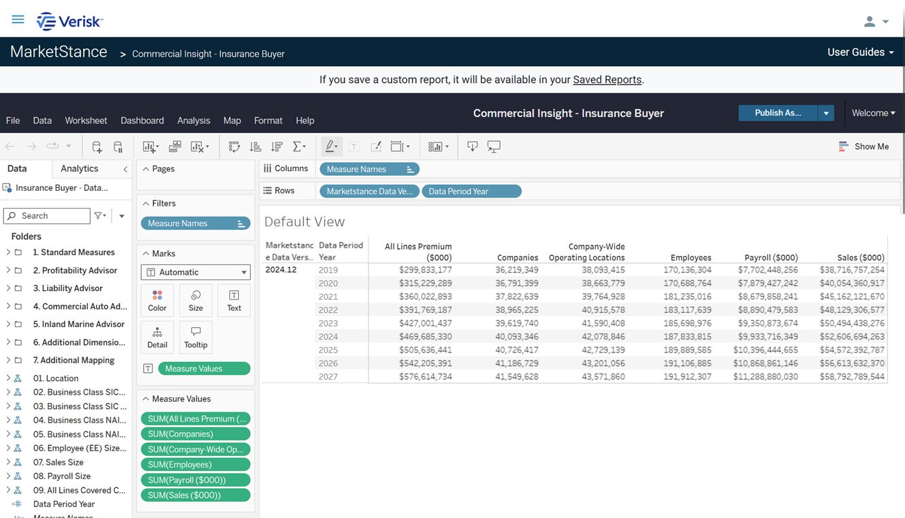Screen dimensions: 905x518
Task: Open the Analysis menu
Action: [194, 121]
